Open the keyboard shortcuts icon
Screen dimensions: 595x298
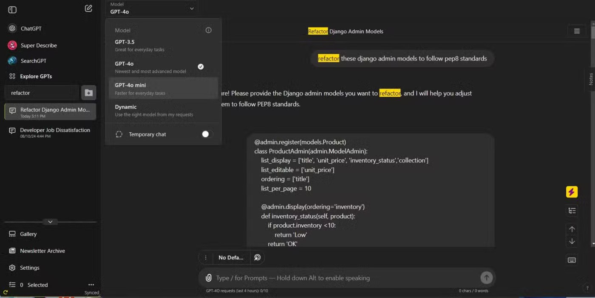[572, 260]
